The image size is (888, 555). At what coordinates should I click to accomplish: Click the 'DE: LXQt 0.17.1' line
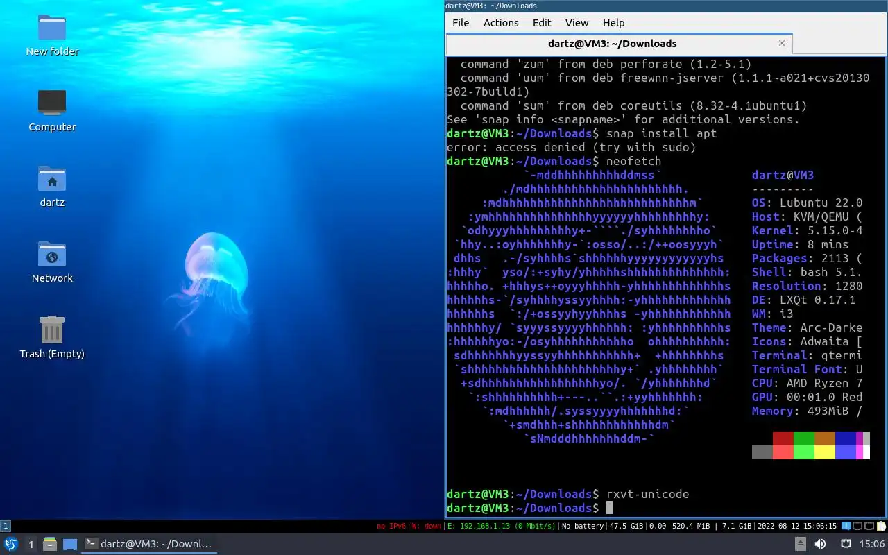804,300
